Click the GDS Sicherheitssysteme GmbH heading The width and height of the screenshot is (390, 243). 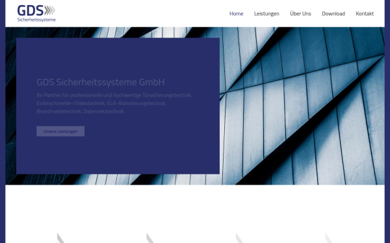[101, 82]
